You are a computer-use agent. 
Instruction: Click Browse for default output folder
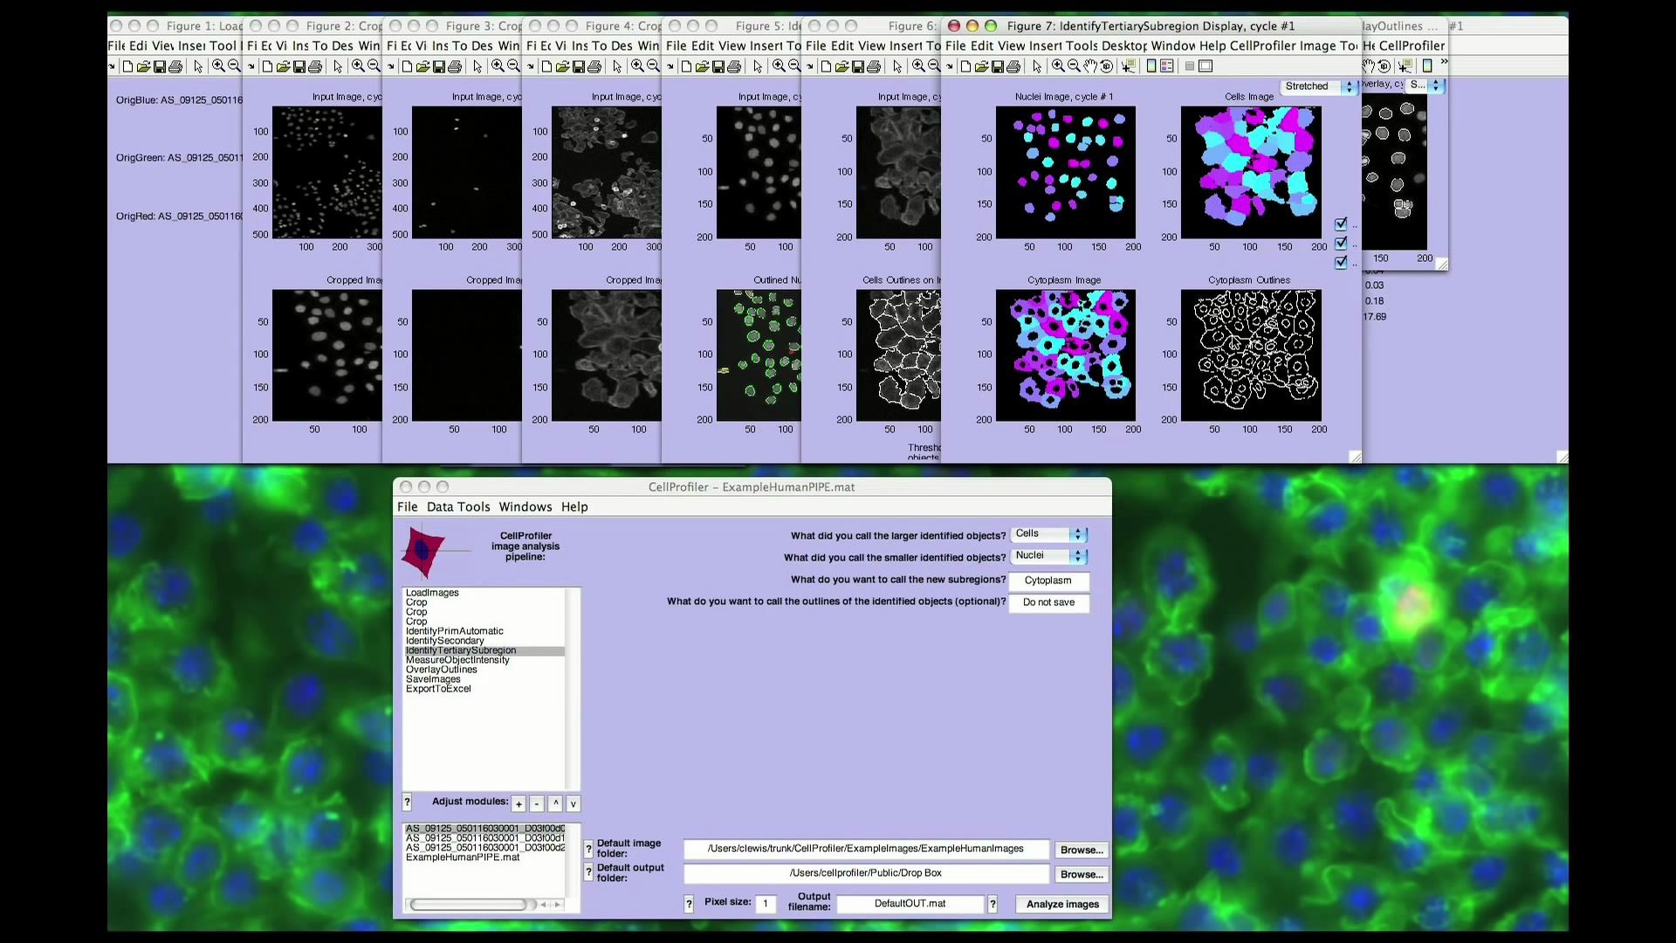tap(1082, 875)
